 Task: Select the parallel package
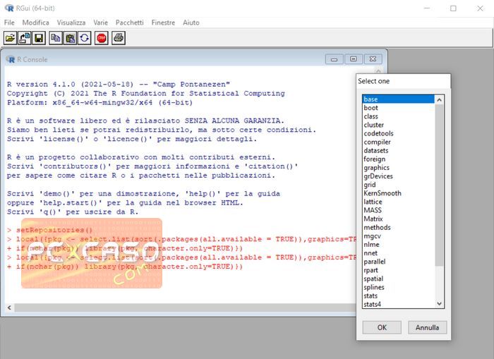pyautogui.click(x=398, y=262)
